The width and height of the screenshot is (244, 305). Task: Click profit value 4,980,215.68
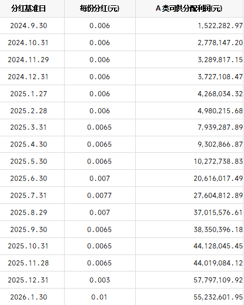220,111
